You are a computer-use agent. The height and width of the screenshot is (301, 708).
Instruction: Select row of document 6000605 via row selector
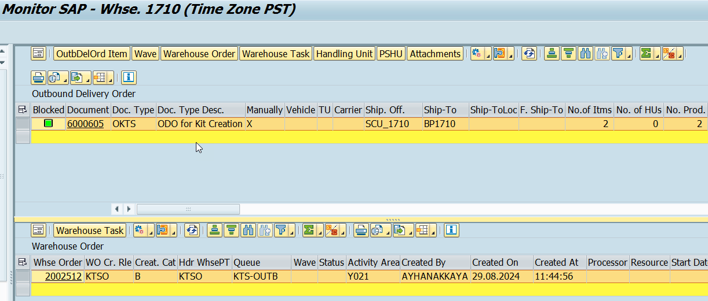23,124
